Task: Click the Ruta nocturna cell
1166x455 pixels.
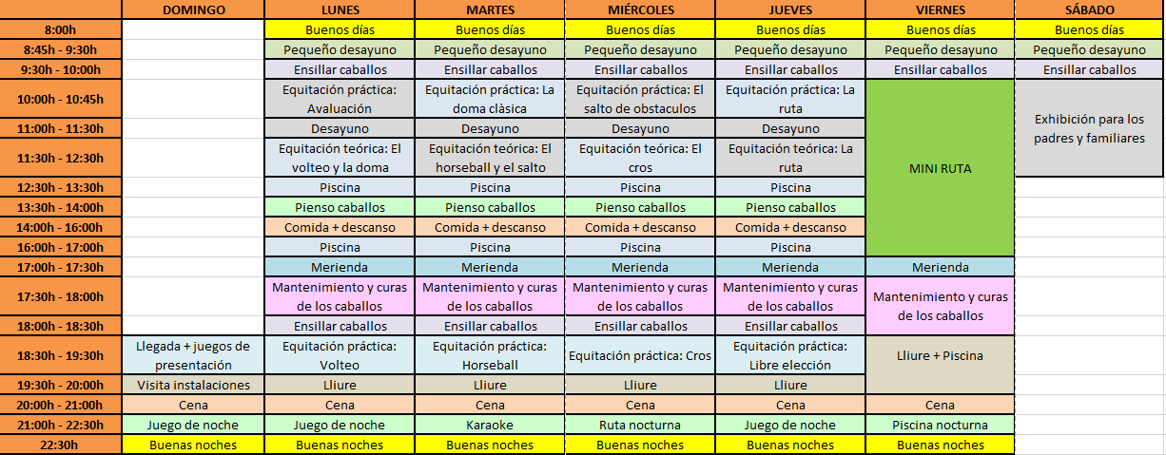Action: click(x=640, y=425)
